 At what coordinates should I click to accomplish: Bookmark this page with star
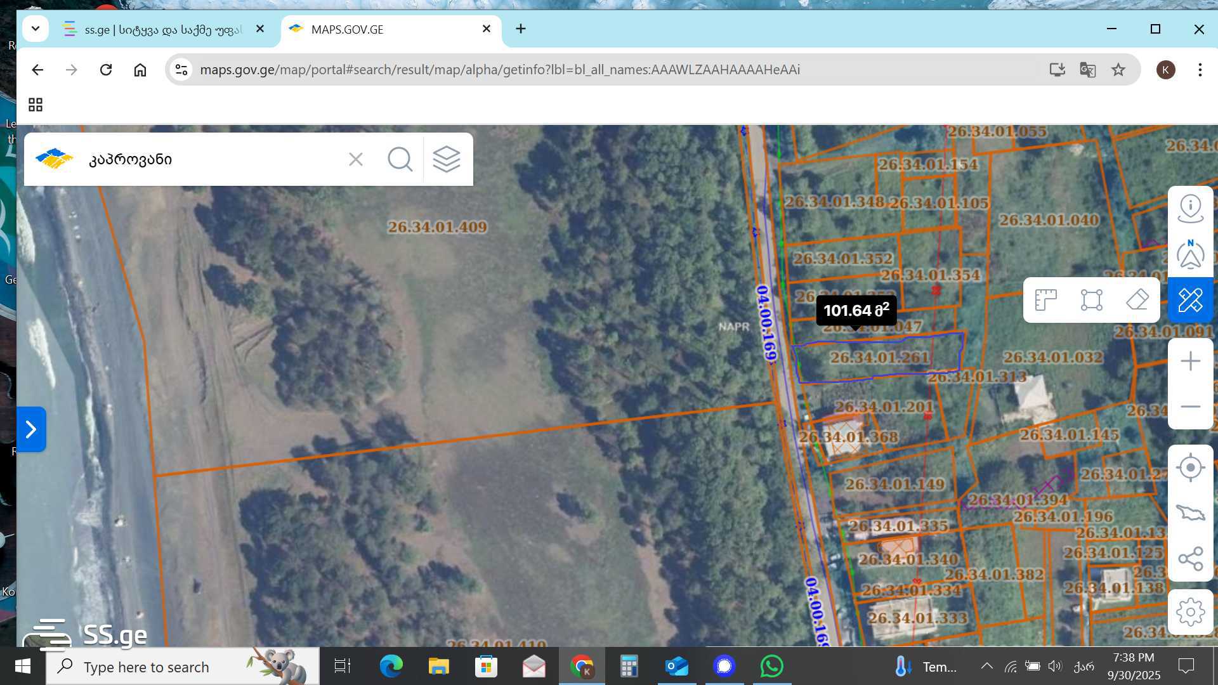[x=1118, y=70]
